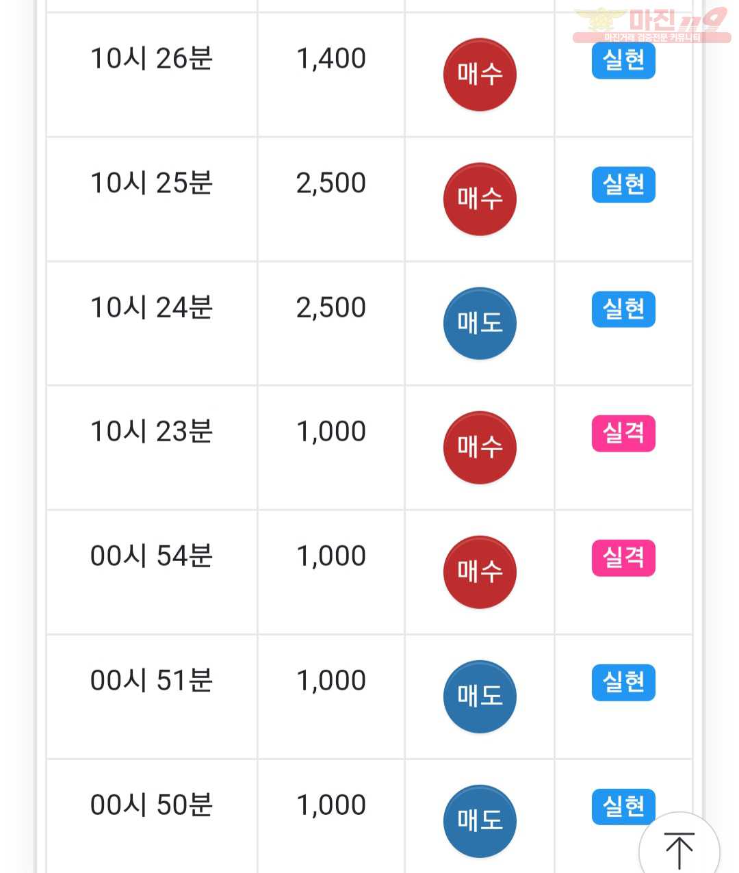Click the 실현 badge in the 10시 24분 row

pos(623,309)
